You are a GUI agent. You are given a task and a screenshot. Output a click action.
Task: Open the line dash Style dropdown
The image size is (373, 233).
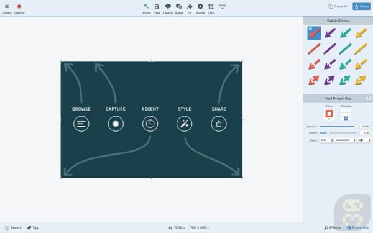326,140
